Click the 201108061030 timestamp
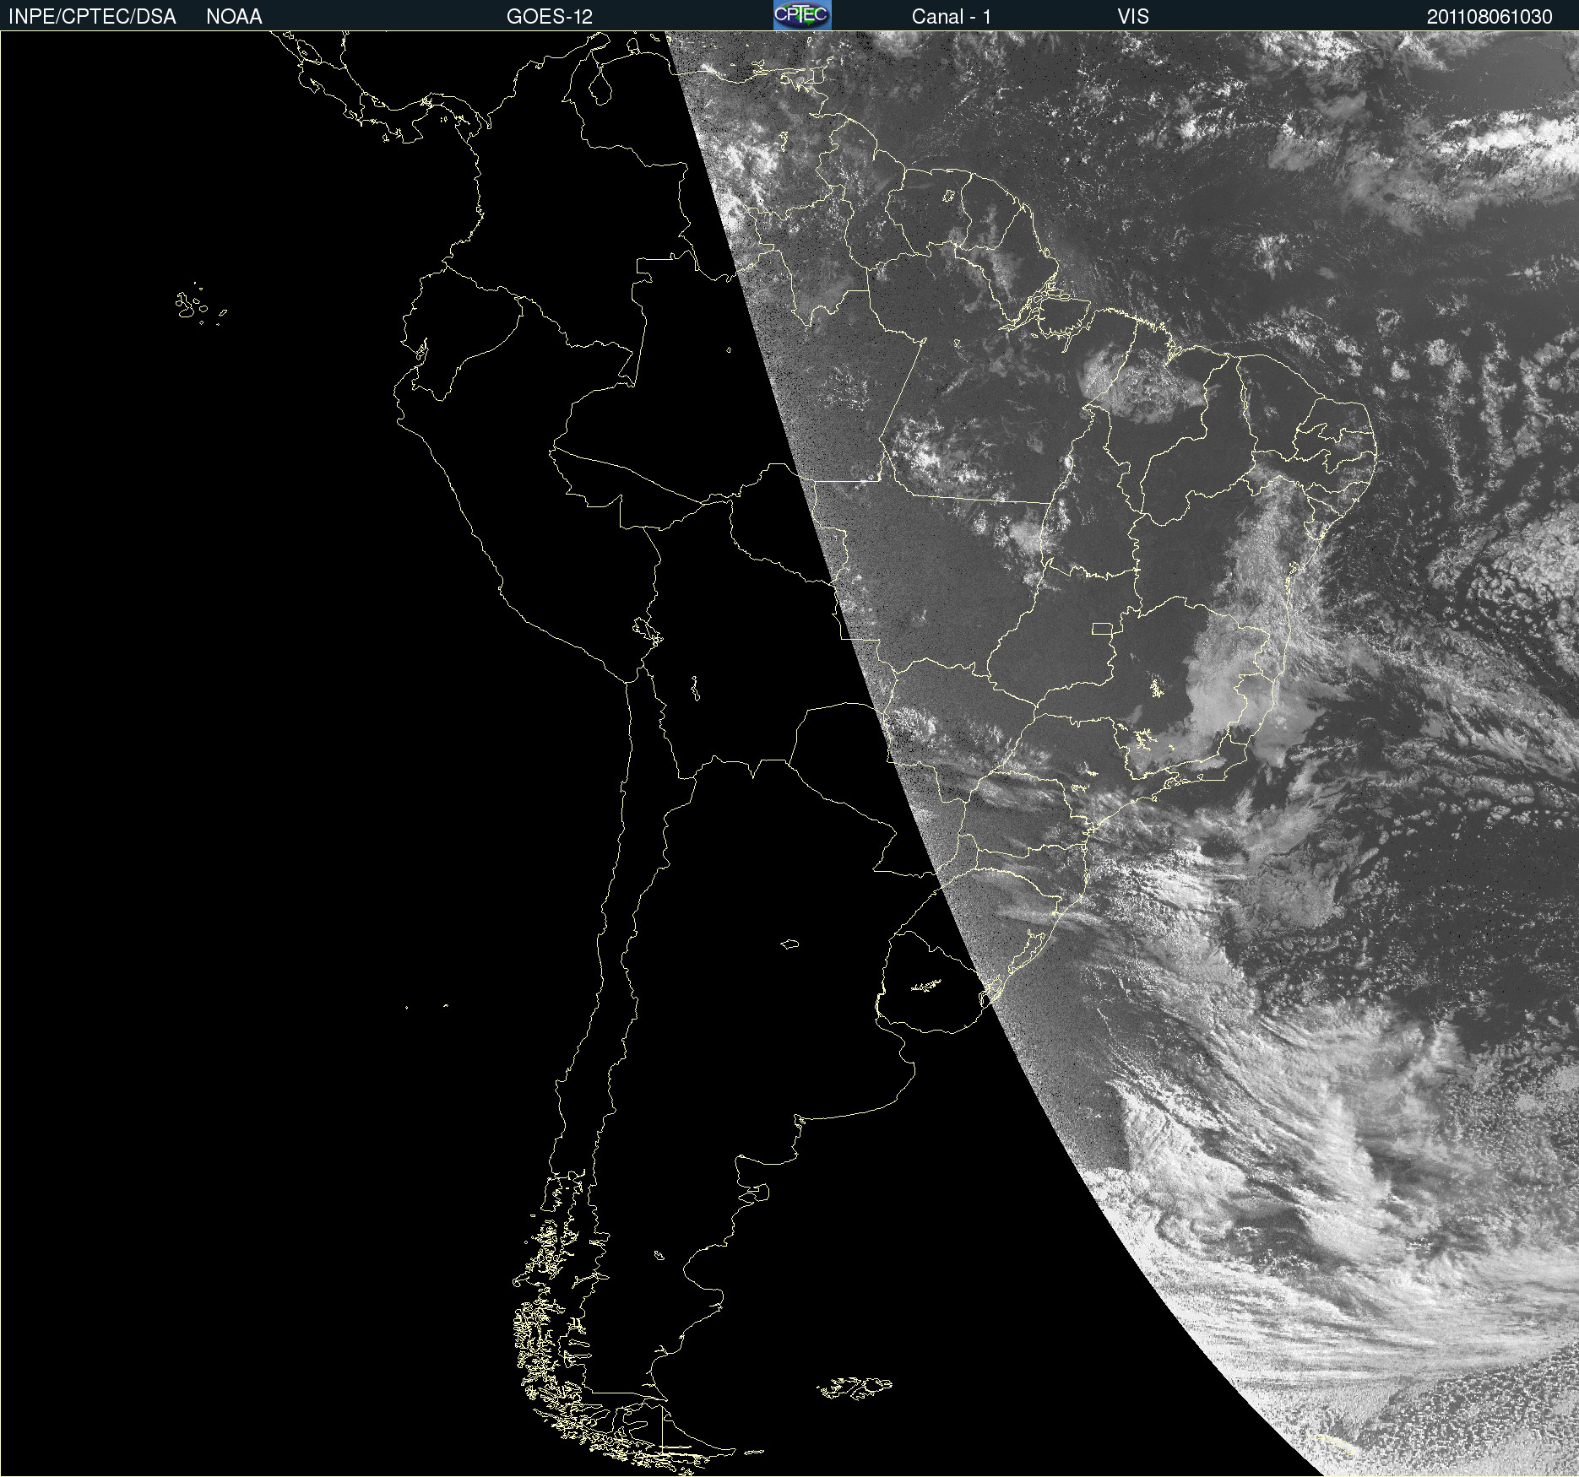This screenshot has width=1579, height=1477. point(1489,17)
